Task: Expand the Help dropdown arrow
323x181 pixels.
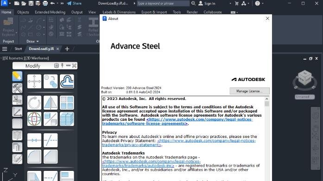Action: (263, 3)
